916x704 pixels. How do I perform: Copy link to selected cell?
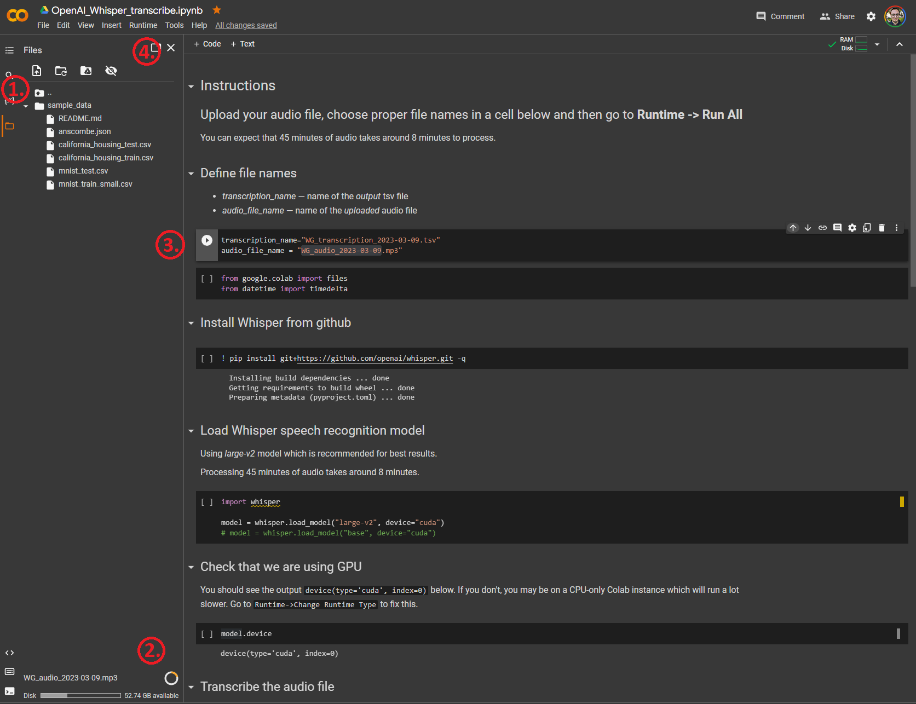point(822,228)
